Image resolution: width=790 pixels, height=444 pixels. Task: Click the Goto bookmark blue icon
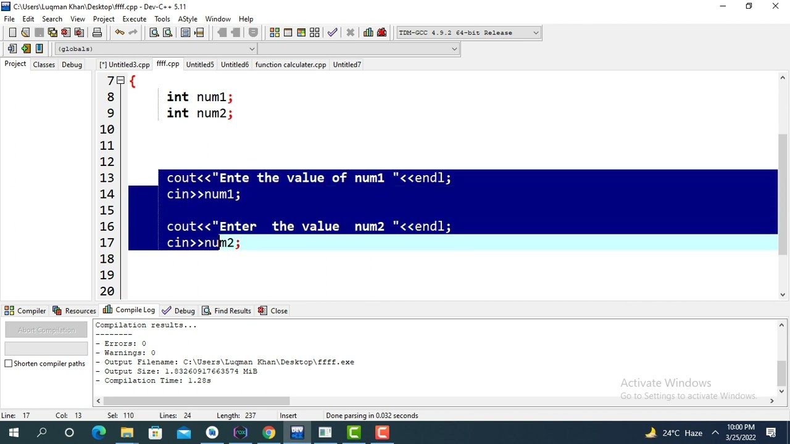point(39,49)
